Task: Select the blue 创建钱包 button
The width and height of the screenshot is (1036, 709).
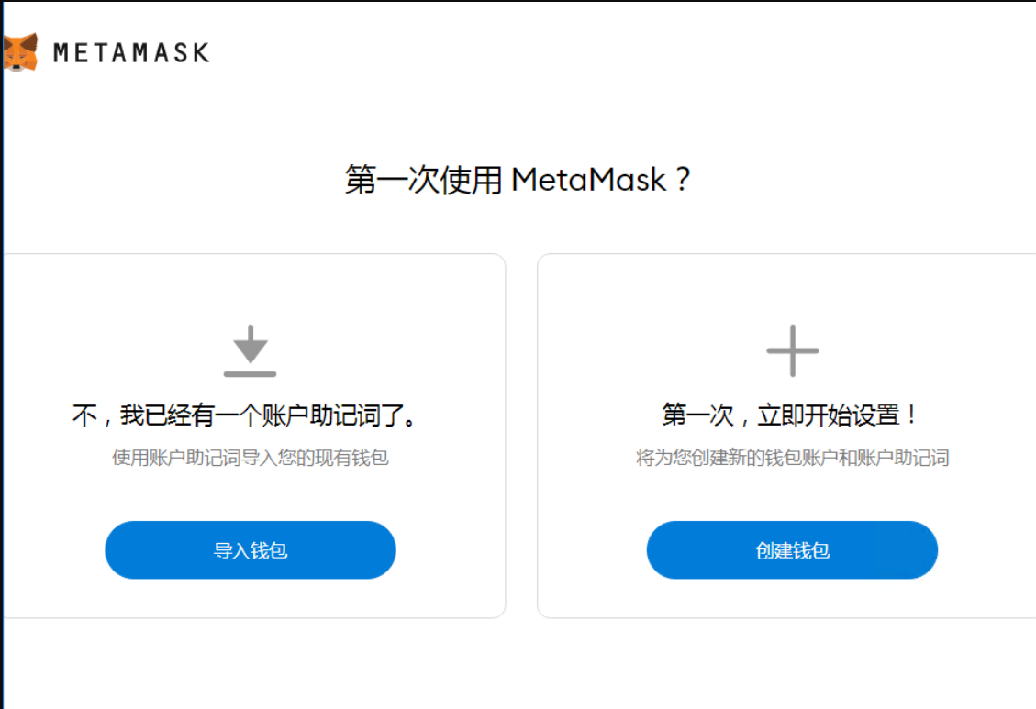Action: (x=792, y=550)
